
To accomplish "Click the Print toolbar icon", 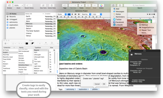I will [x=120, y=5].
